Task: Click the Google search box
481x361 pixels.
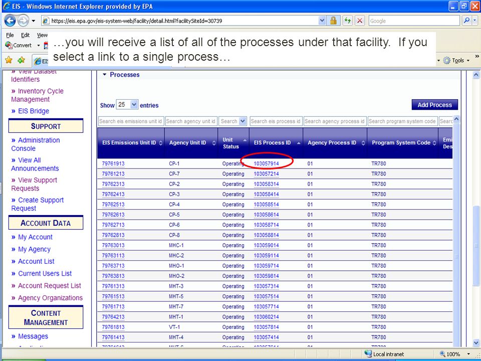Action: [x=414, y=21]
